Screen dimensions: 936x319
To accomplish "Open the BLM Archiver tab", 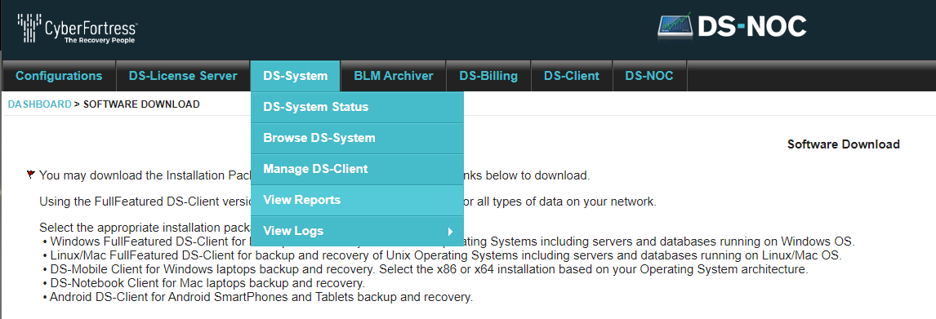I will coord(394,76).
